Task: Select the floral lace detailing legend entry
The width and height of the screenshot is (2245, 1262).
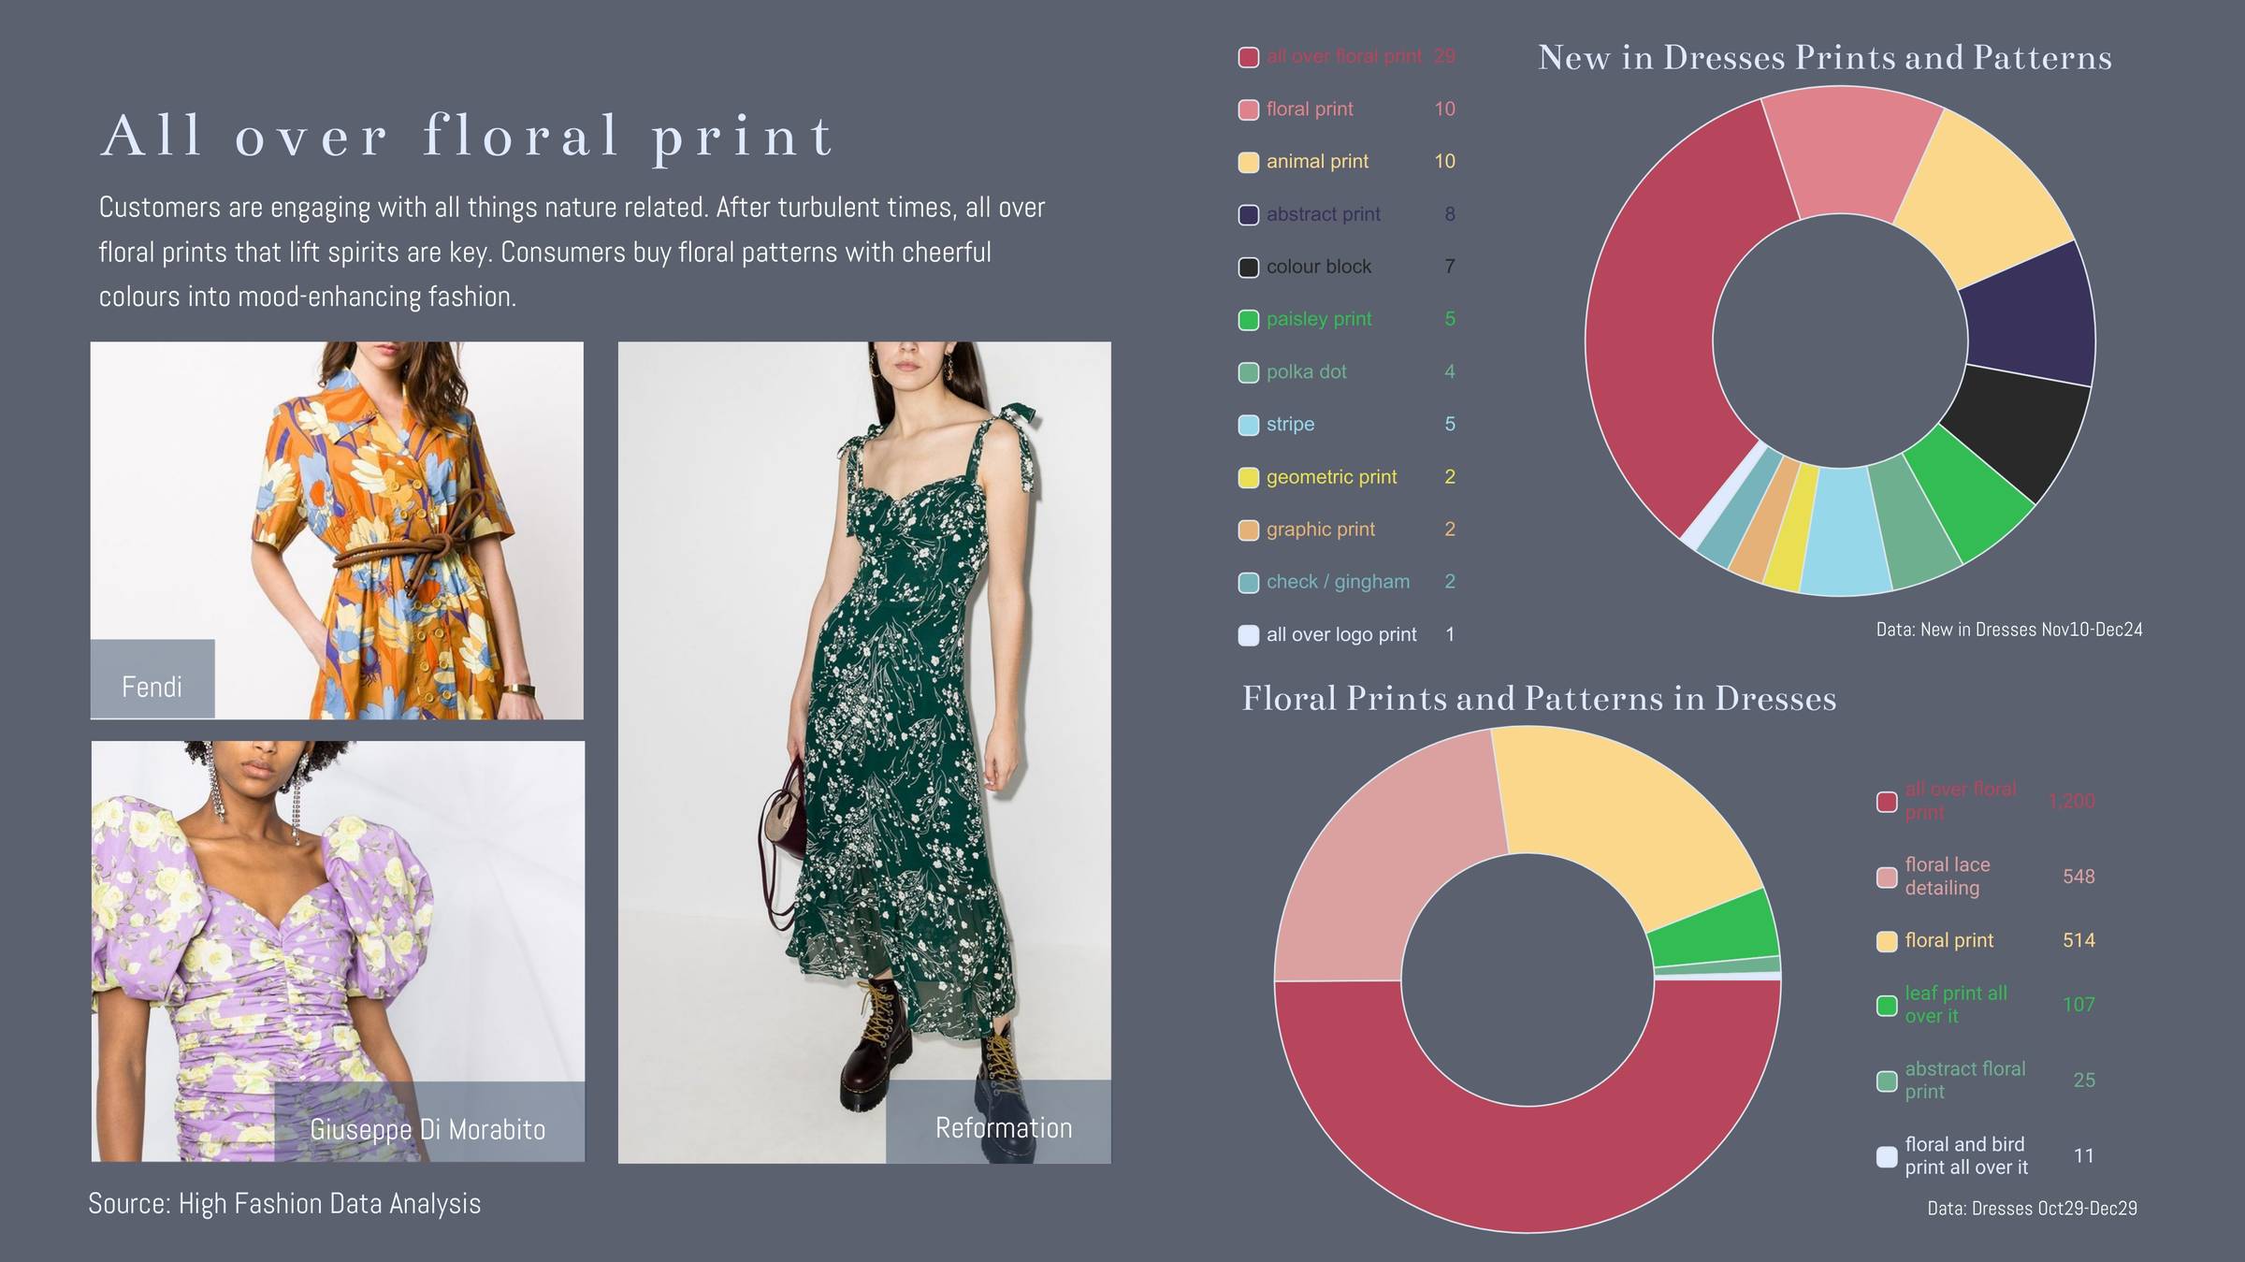Action: (1947, 877)
